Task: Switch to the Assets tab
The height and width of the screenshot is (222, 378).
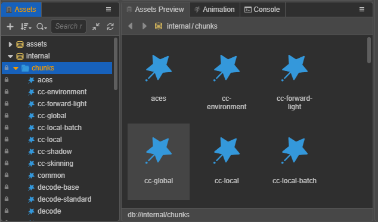Action: tap(21, 10)
